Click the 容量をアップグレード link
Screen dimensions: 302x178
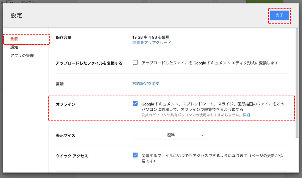click(x=152, y=43)
